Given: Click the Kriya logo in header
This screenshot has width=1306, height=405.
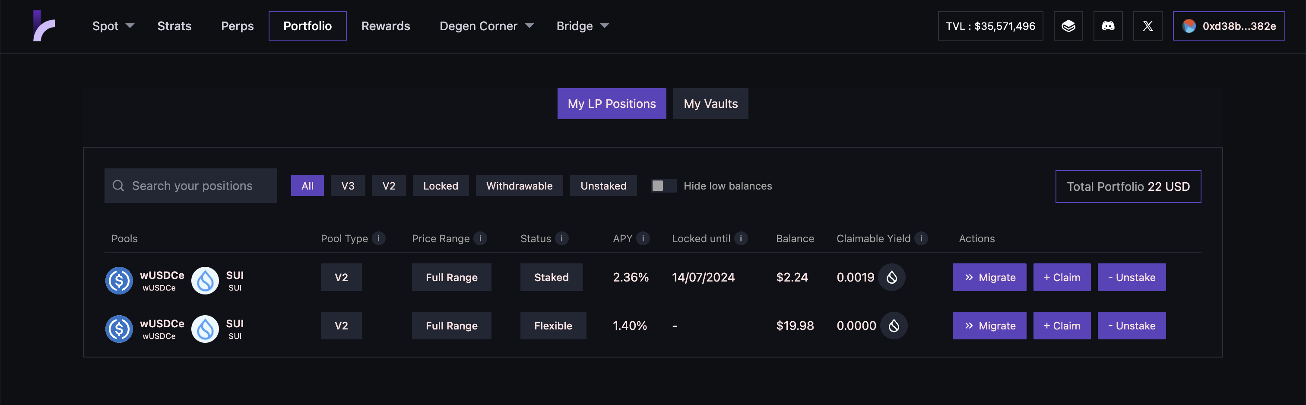Looking at the screenshot, I should pyautogui.click(x=44, y=26).
